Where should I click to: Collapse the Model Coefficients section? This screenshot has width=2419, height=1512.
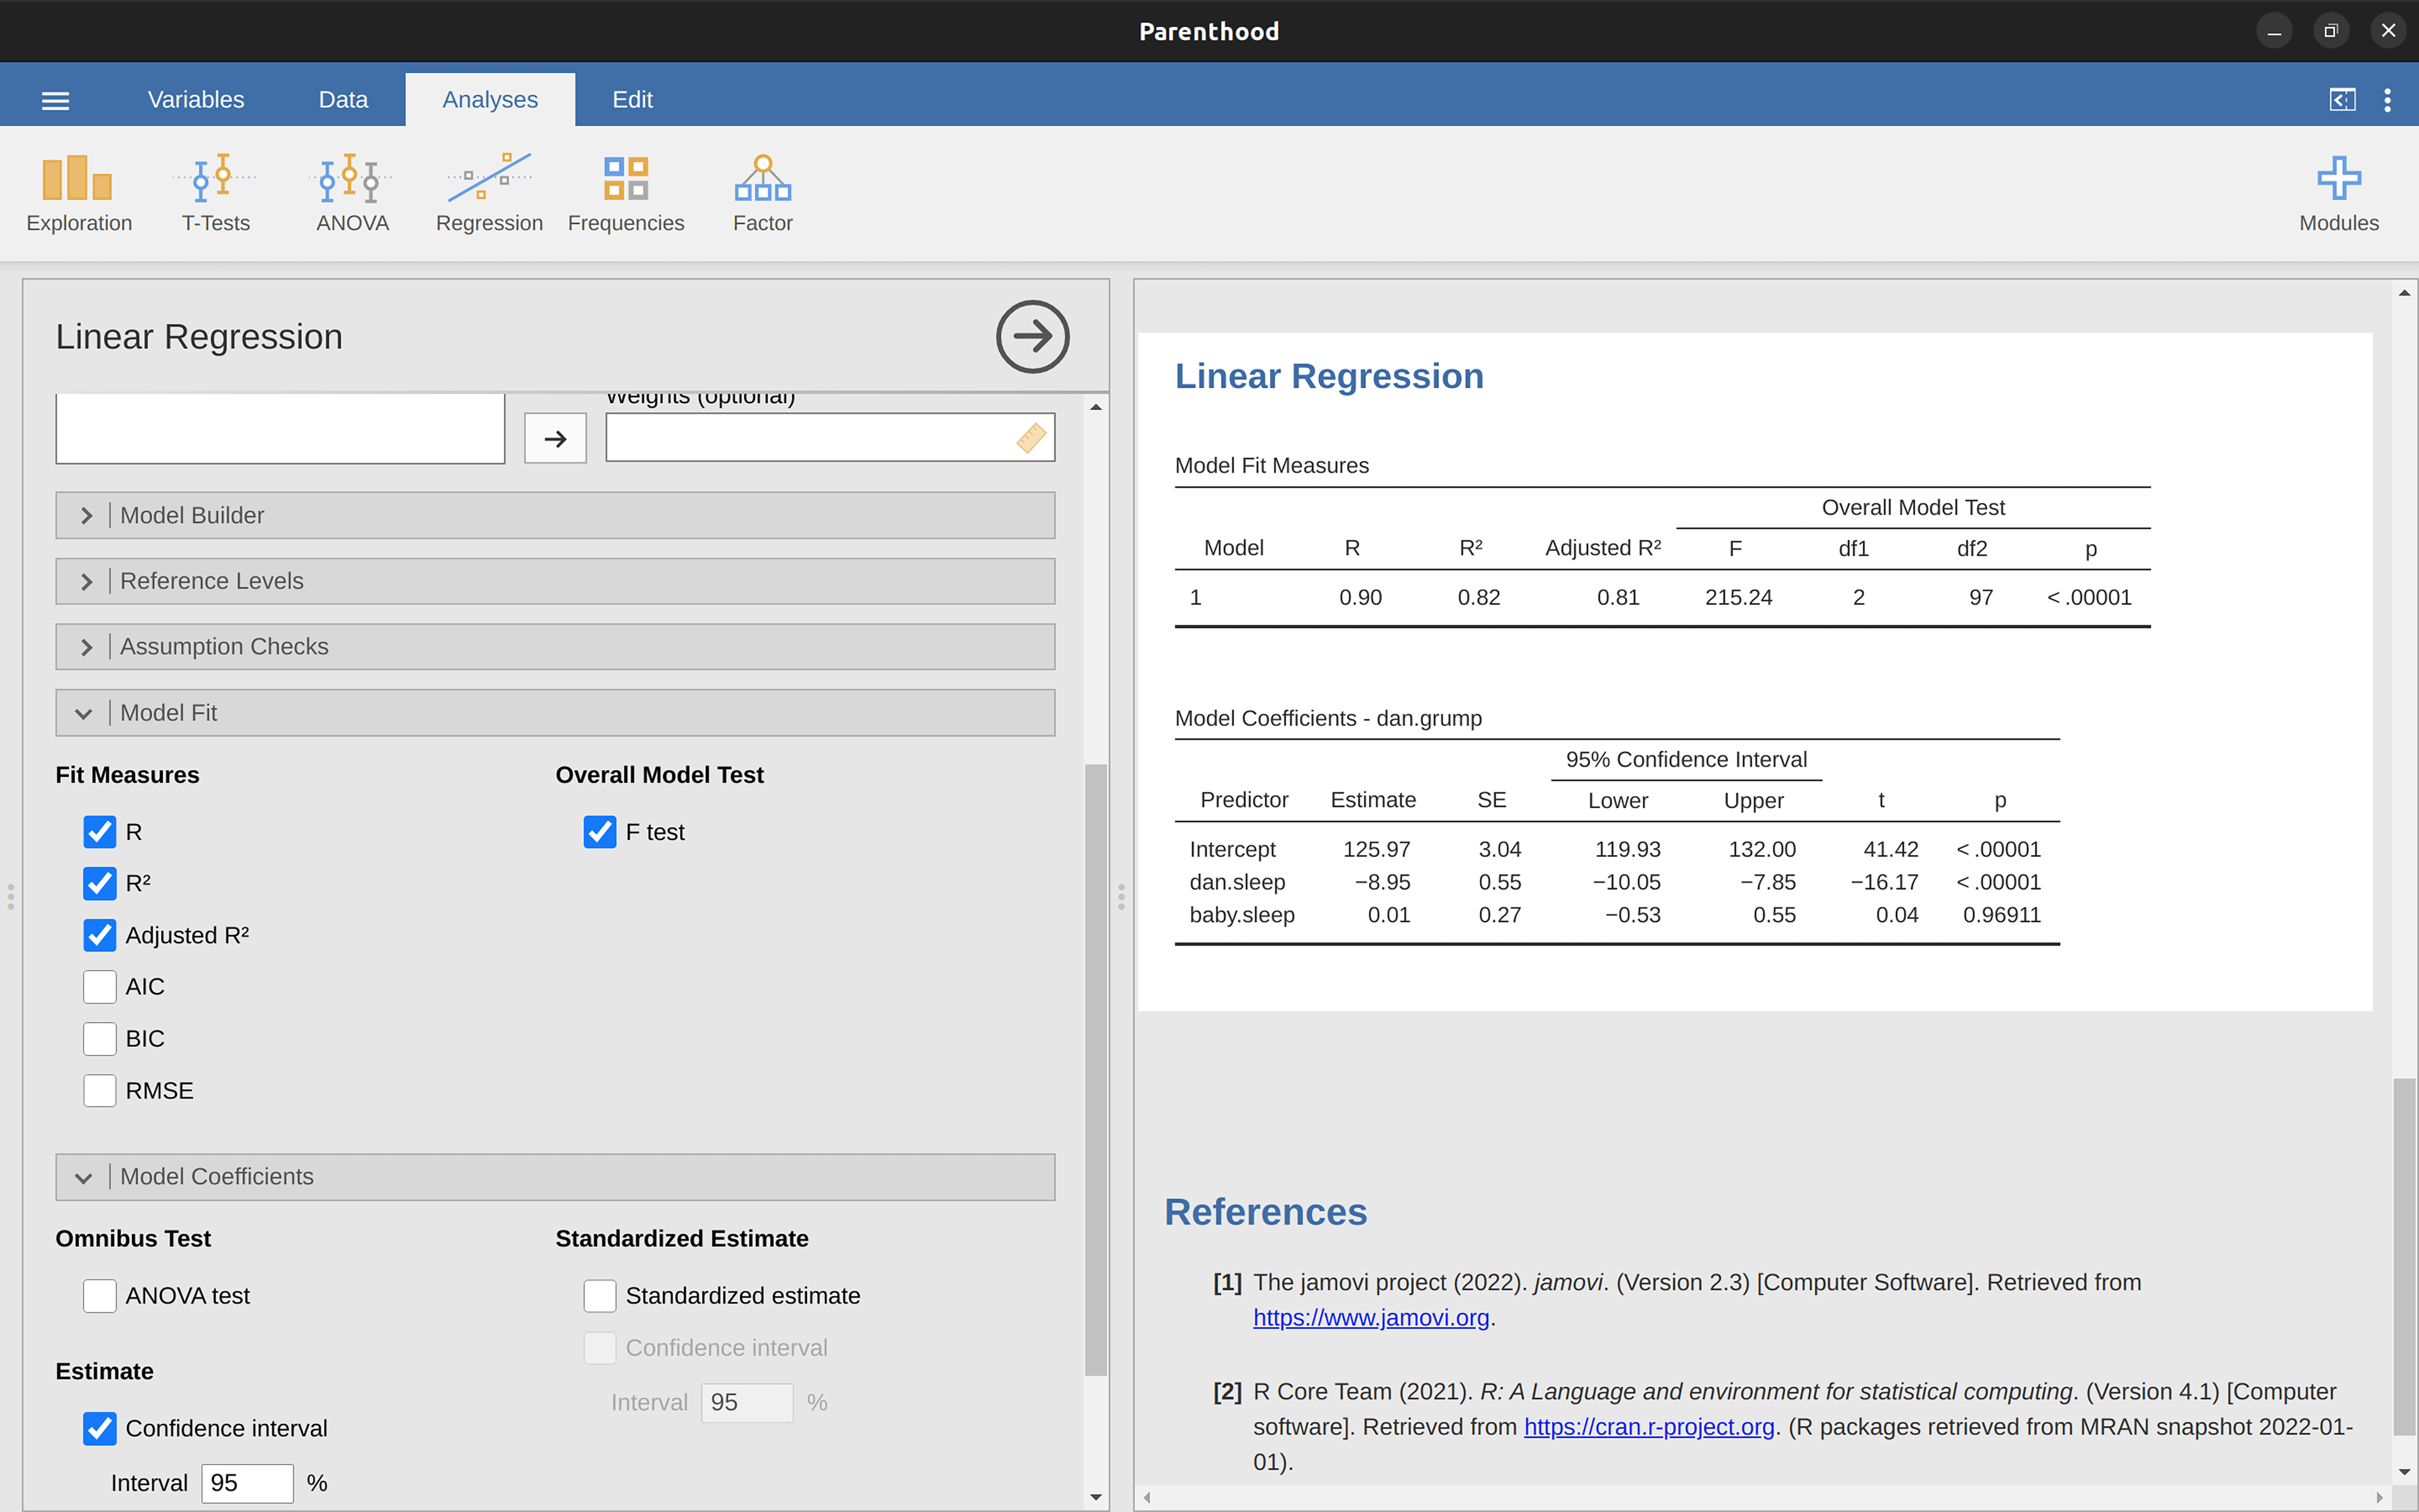555,1177
